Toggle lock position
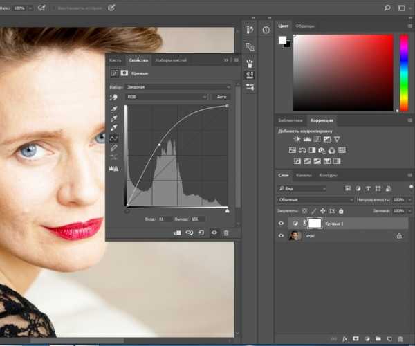This screenshot has width=415, height=346. point(322,211)
